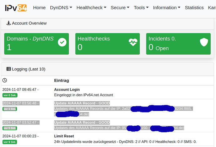The image size is (216, 147).
Task: Open the Domains - DynDNS card
Action: point(37,44)
